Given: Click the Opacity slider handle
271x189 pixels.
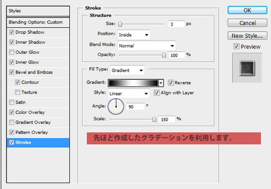Looking at the screenshot, I should pos(164,55).
